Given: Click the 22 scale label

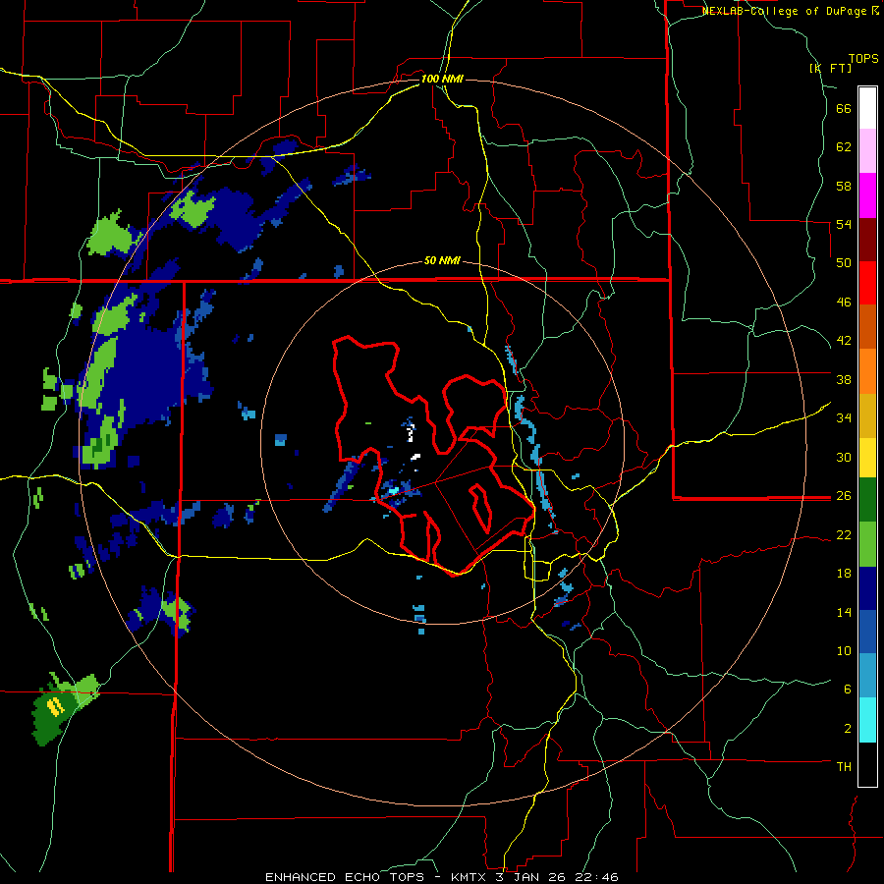Looking at the screenshot, I should 844,534.
